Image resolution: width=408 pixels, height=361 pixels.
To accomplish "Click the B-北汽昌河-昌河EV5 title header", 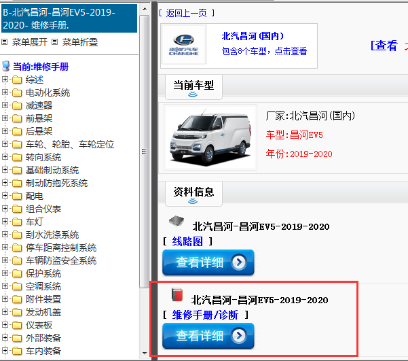I will pos(69,18).
